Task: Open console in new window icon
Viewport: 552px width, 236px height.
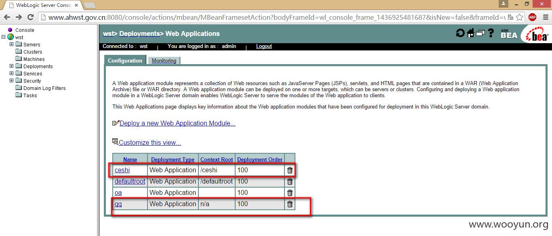Action: (480, 33)
